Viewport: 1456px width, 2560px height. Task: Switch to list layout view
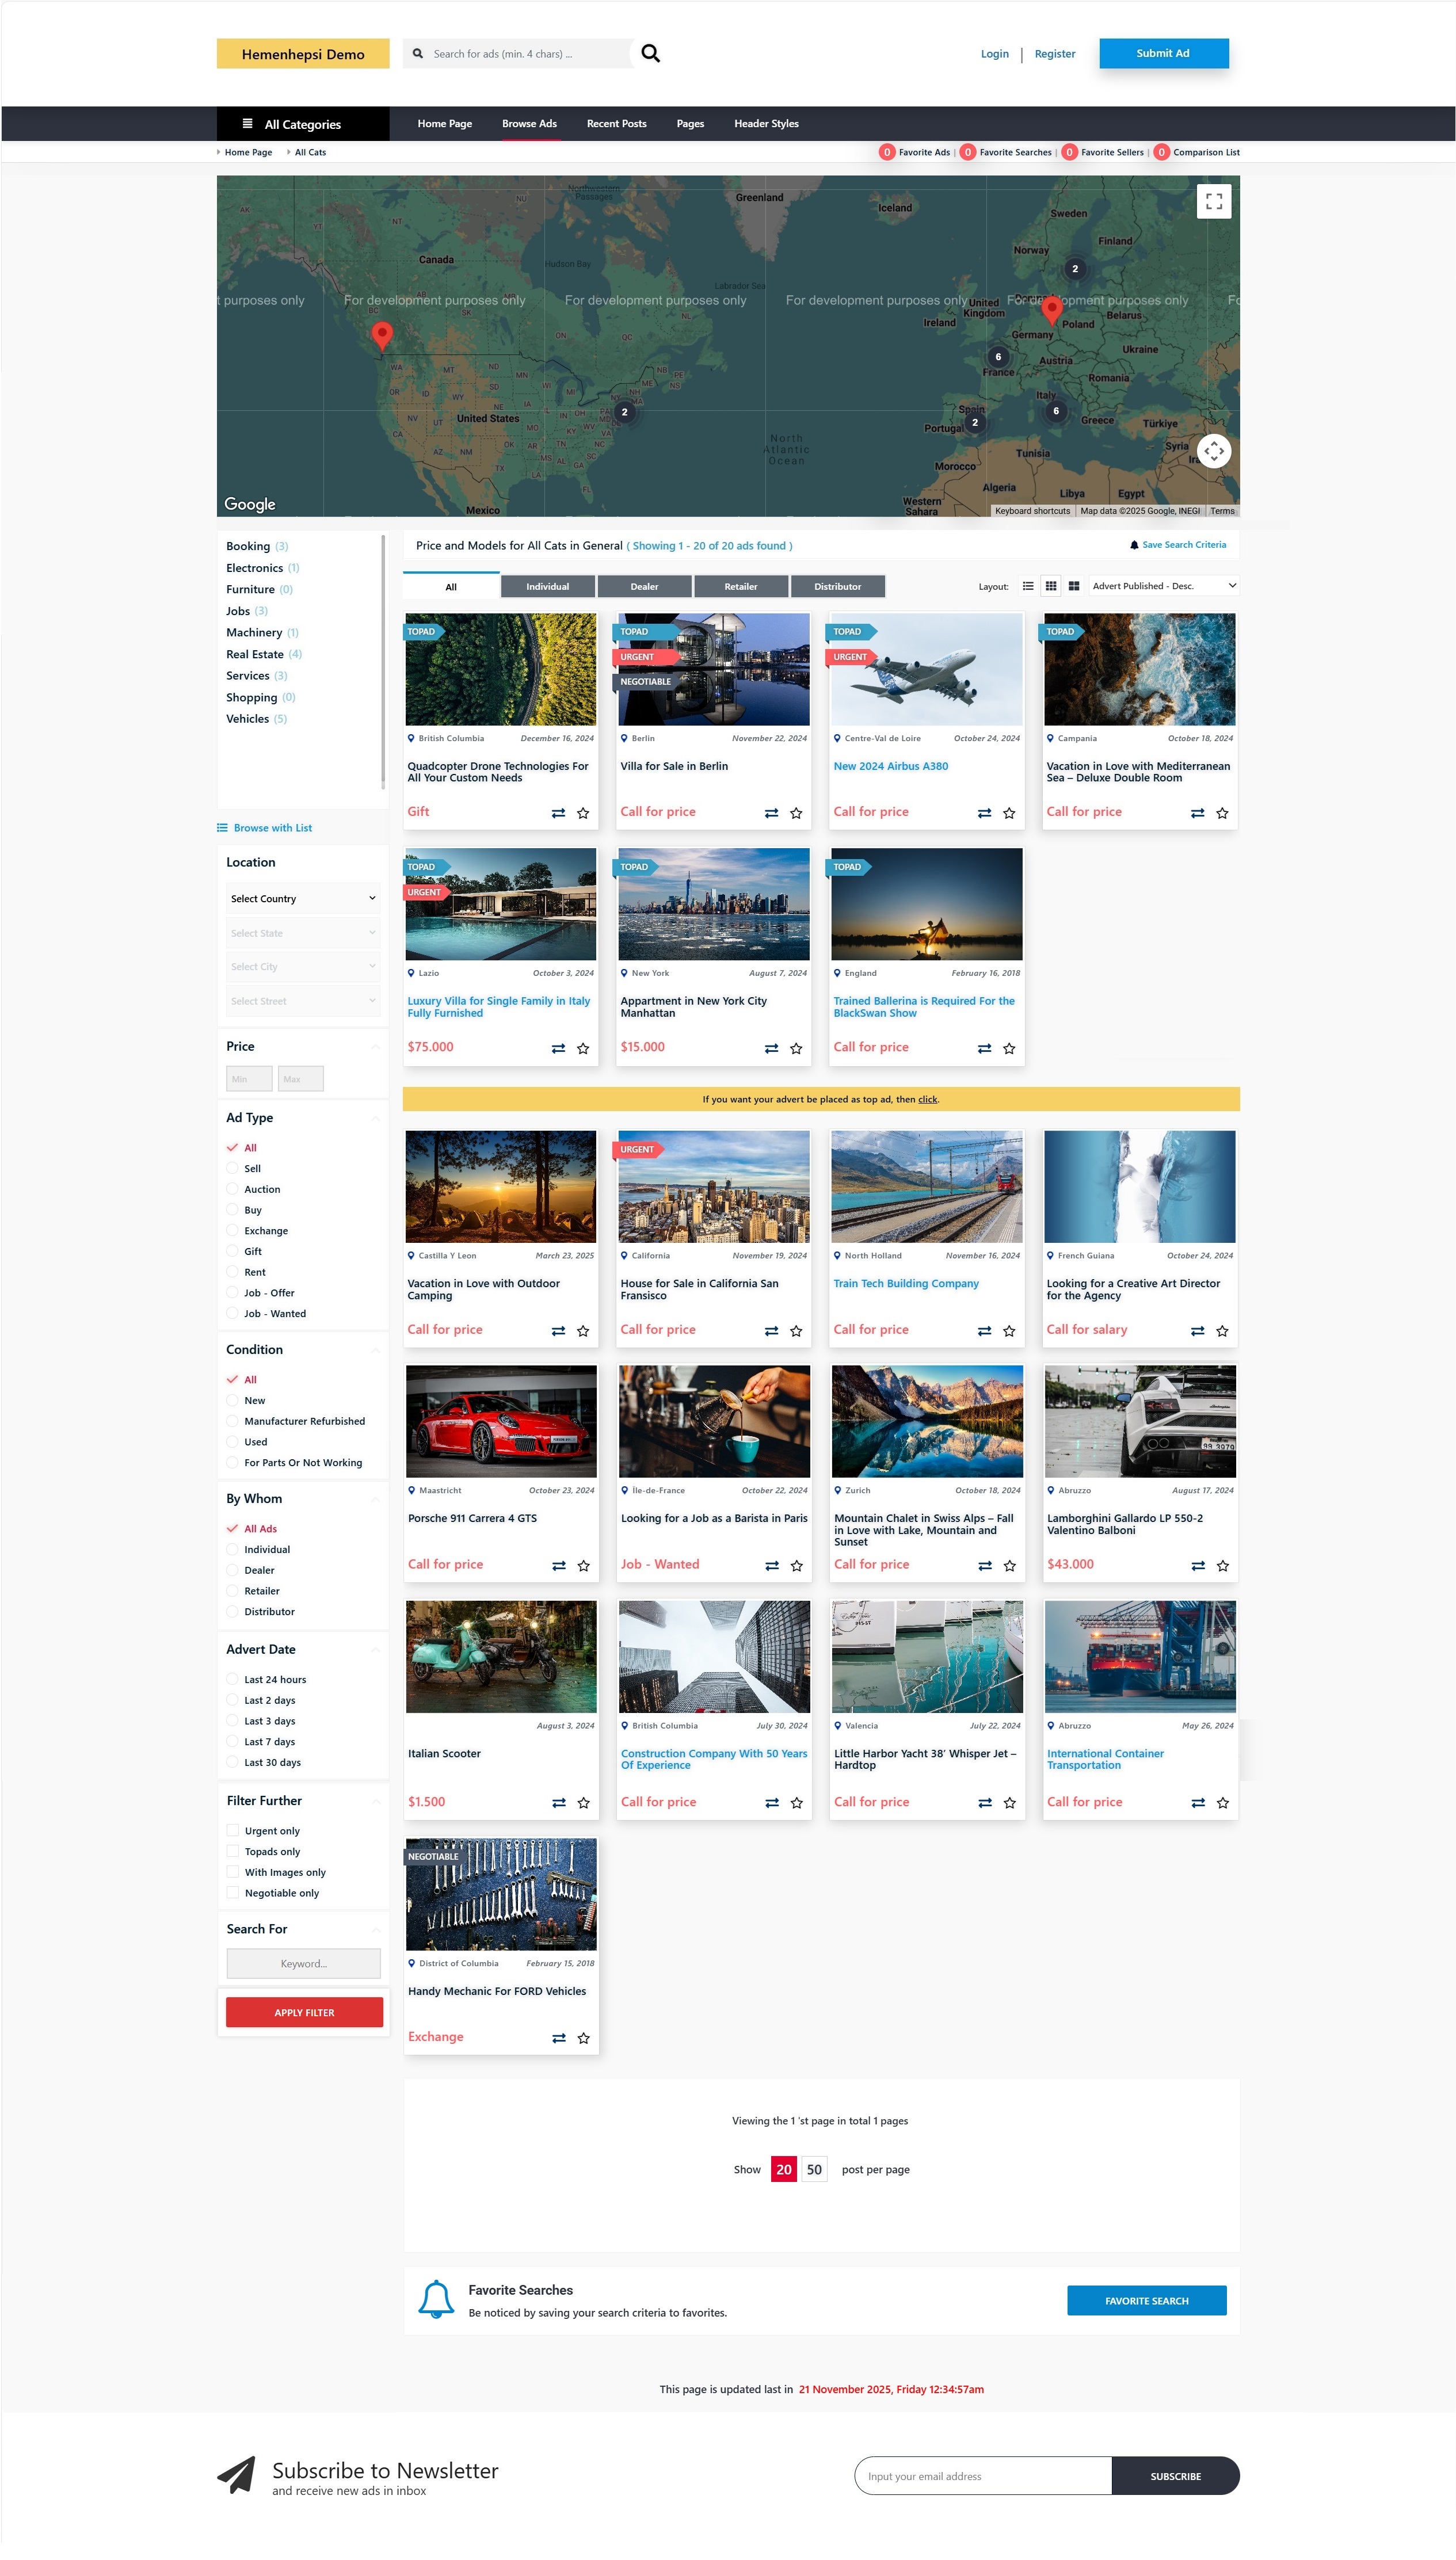tap(1028, 586)
